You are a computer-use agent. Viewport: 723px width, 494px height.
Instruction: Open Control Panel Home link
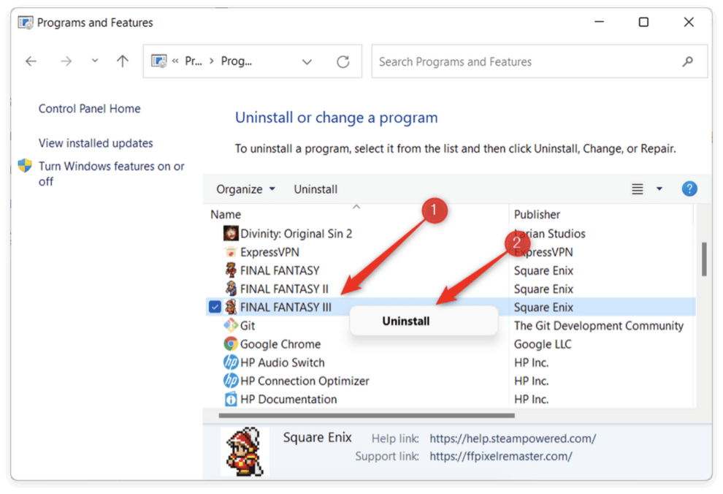[89, 109]
